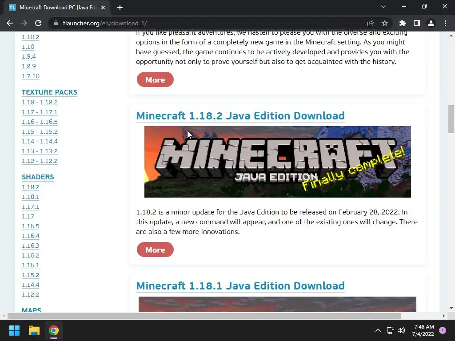Open texture packs 1.13 - 1.13.2
The image size is (455, 341).
(x=40, y=151)
